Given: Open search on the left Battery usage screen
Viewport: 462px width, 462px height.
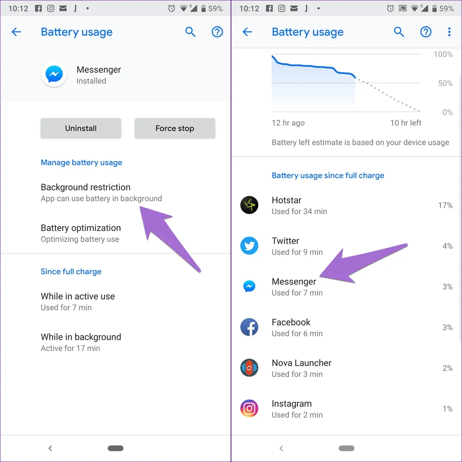Looking at the screenshot, I should pyautogui.click(x=190, y=32).
